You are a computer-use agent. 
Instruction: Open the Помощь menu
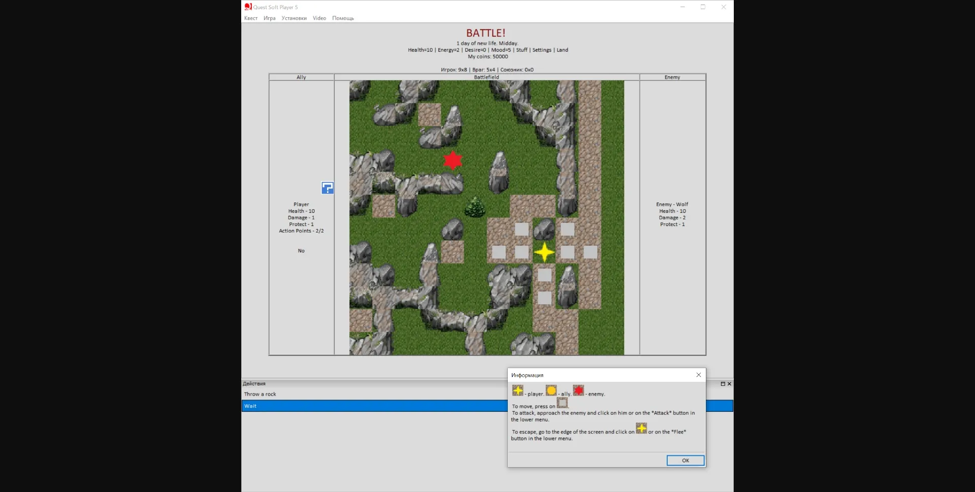pyautogui.click(x=343, y=18)
